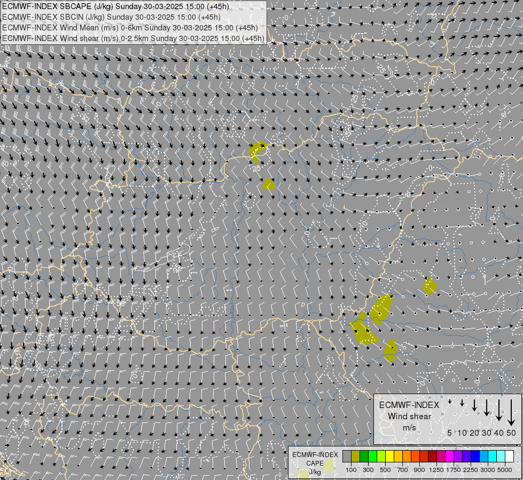The height and width of the screenshot is (480, 523).
Task: Select the Wind shear 0-2.5km title line
Action: [133, 38]
